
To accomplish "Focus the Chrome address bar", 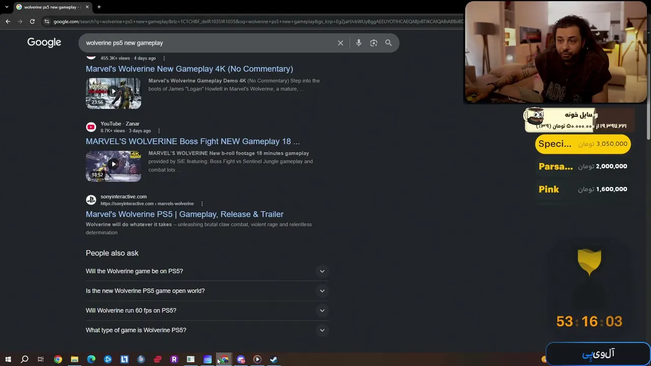I will 258,21.
